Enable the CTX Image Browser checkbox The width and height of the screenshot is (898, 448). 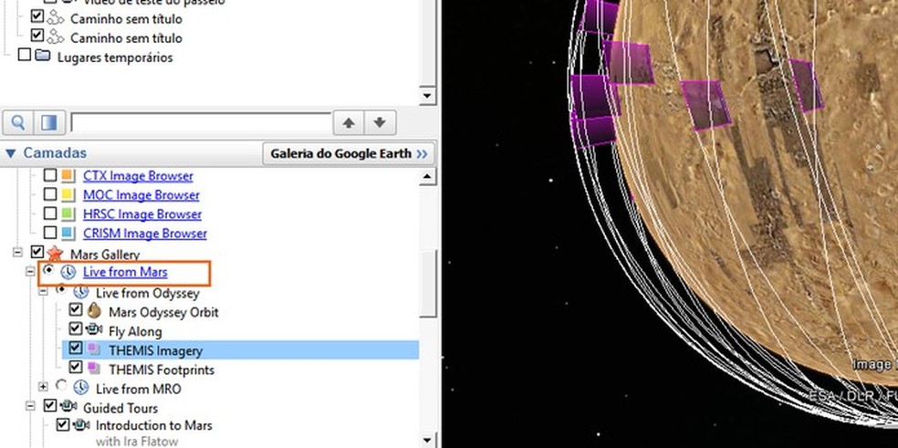51,175
